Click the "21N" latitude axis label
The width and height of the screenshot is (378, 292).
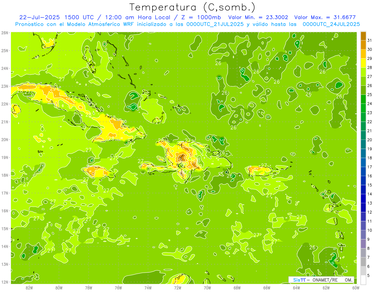pos(5,122)
